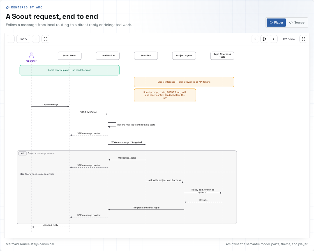Image resolution: width=314 pixels, height=251 pixels.
Task: Click the 'RENDERED BY ARC' header text
Action: (x=27, y=7)
